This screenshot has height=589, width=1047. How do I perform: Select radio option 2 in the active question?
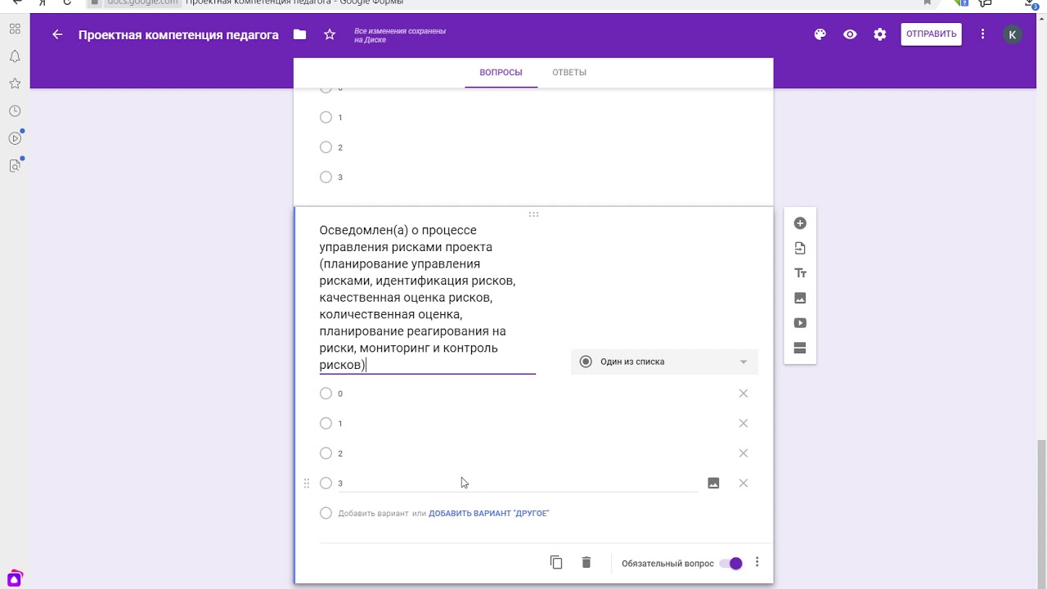tap(326, 453)
